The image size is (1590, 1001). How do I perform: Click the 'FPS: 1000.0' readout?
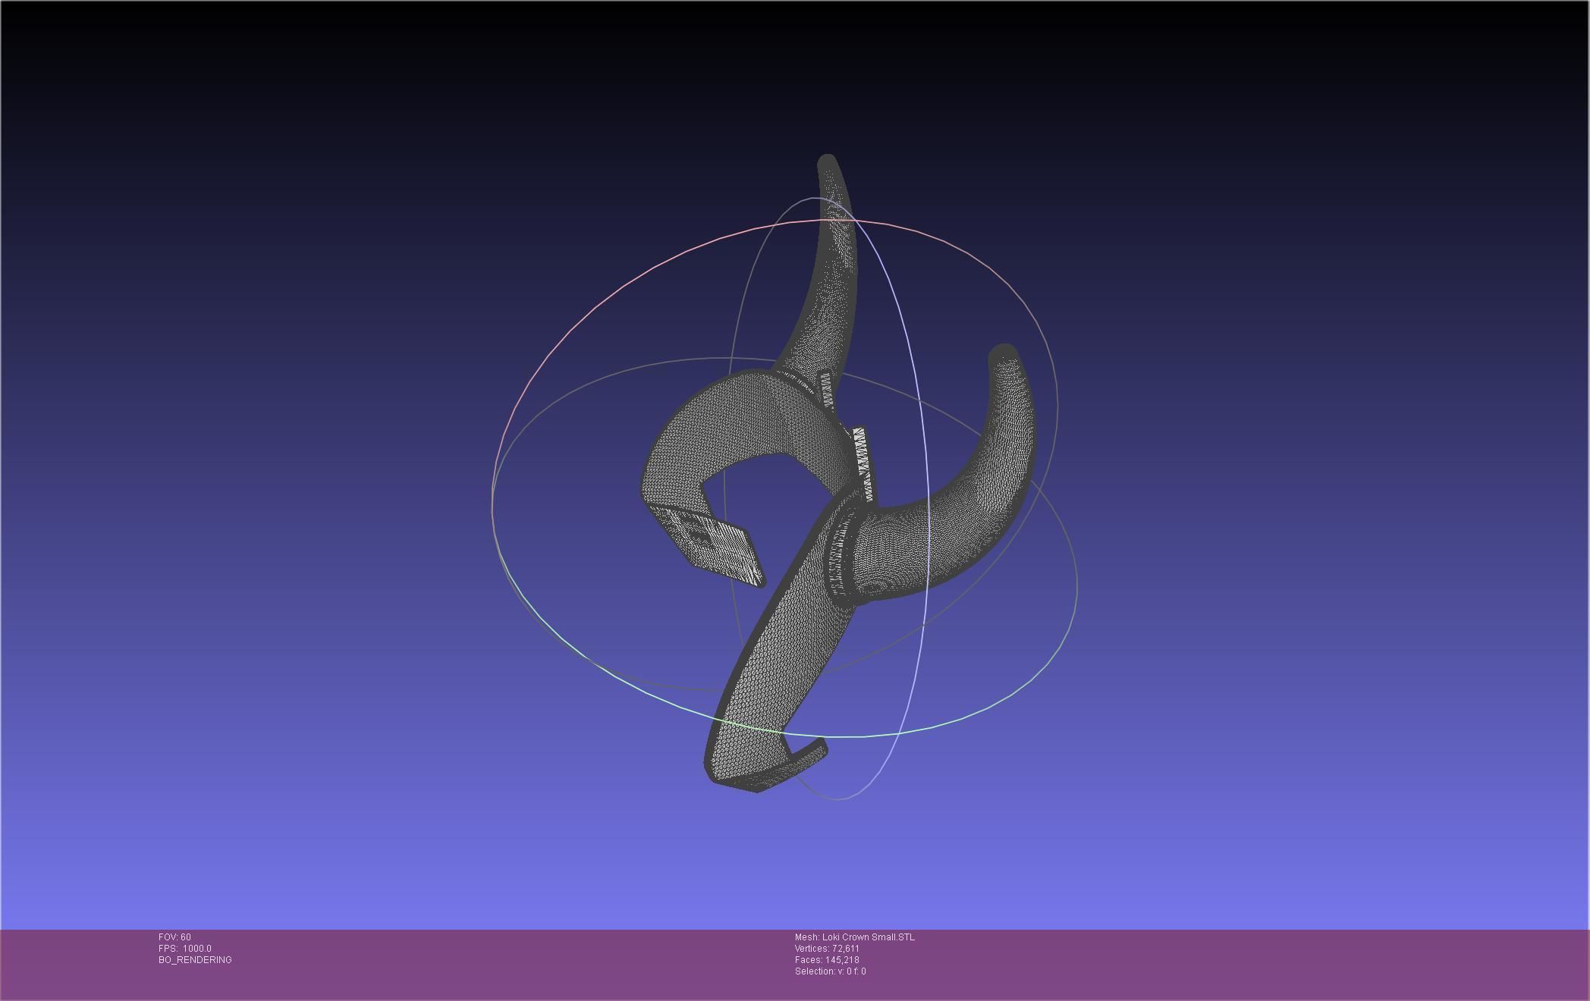[185, 949]
